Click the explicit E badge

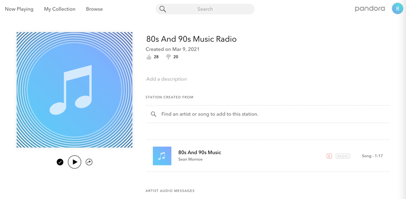[x=329, y=156]
